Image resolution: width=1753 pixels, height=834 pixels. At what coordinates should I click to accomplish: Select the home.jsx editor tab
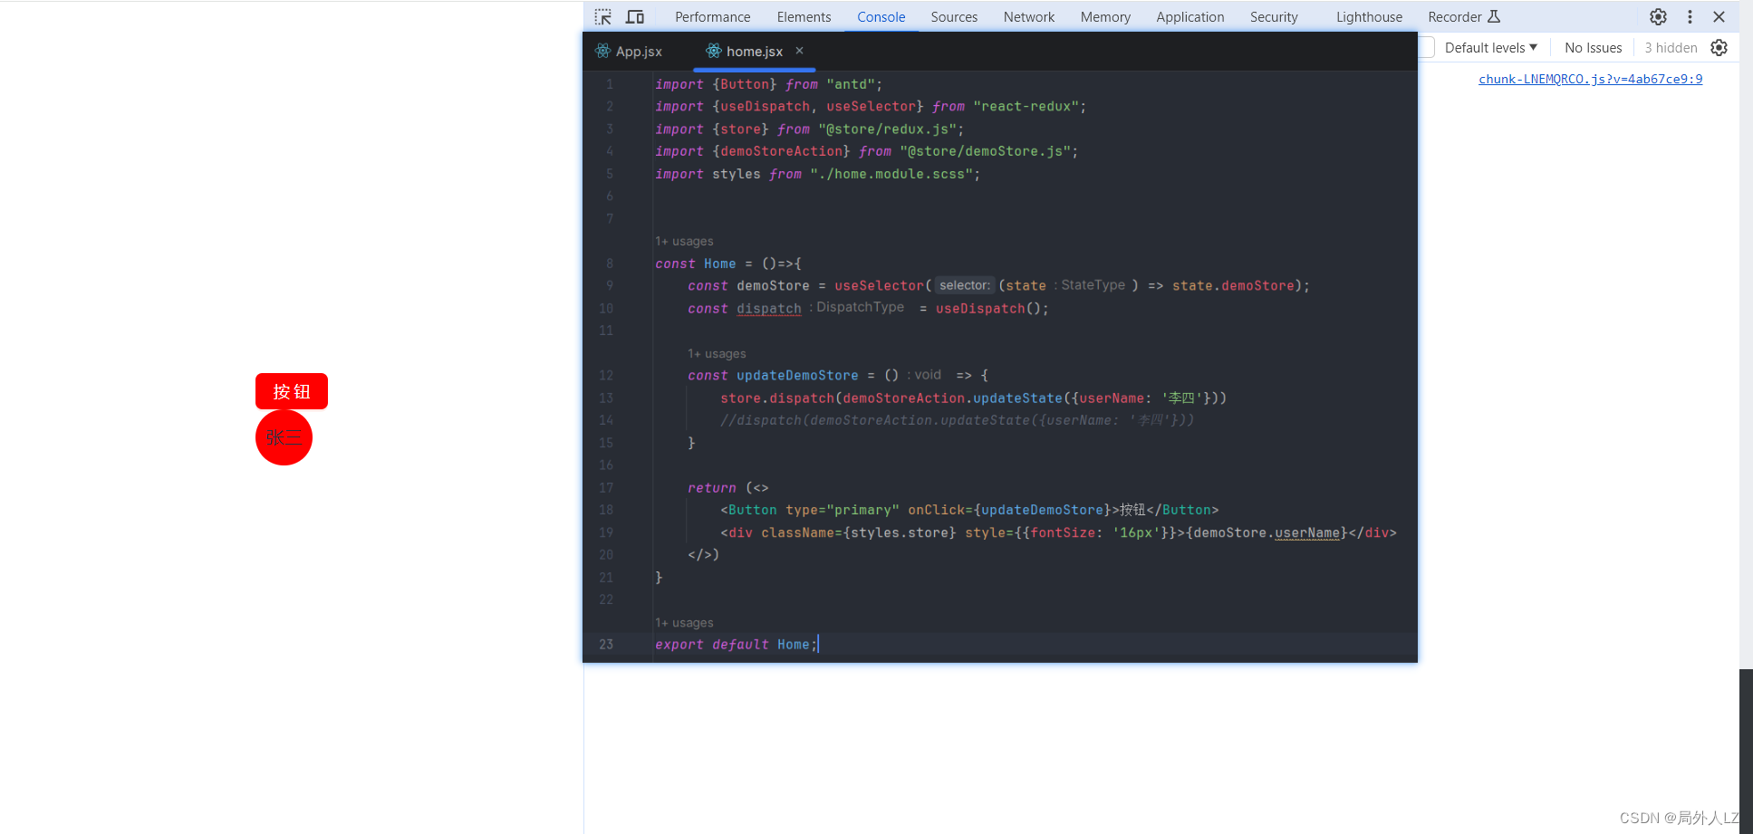point(754,52)
